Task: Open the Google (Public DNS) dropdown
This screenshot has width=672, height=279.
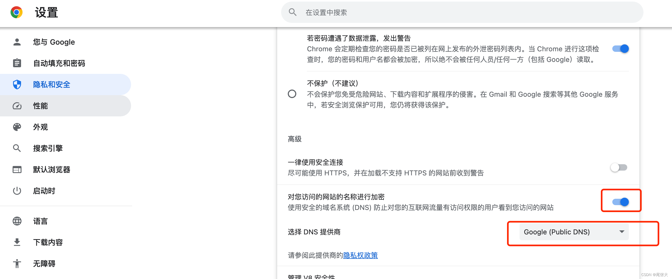Action: 573,231
